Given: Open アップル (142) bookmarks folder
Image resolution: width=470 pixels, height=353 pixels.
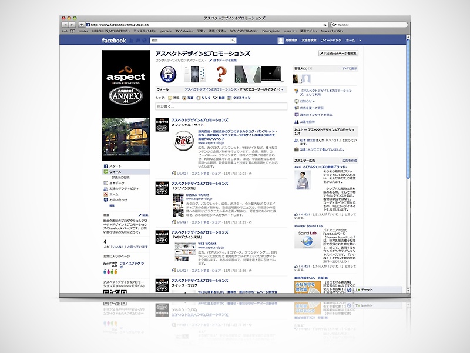Looking at the screenshot, I should (145, 31).
